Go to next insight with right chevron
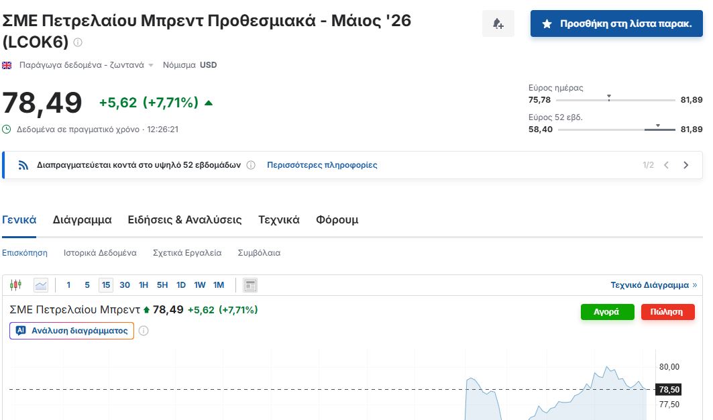This screenshot has width=713, height=420. click(x=685, y=165)
